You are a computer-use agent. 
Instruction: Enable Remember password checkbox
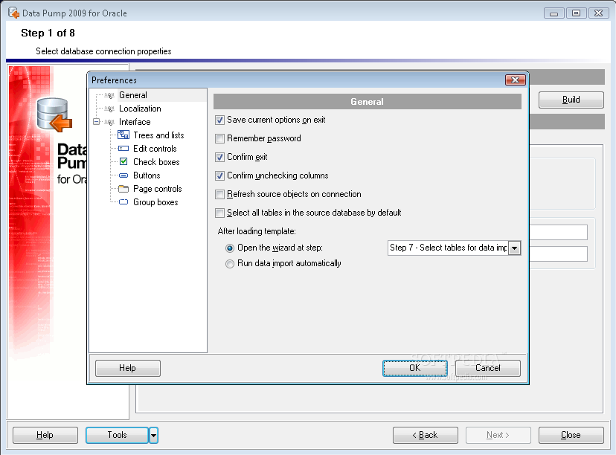click(219, 138)
